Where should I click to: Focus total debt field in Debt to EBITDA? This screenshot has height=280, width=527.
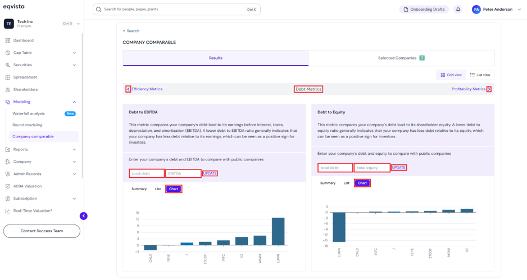point(147,173)
